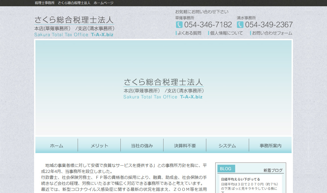Open the 事務所案内 menu item
This screenshot has width=327, height=193.
tap(270, 145)
